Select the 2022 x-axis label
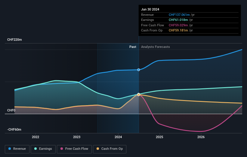The width and height of the screenshot is (247, 157). point(36,137)
